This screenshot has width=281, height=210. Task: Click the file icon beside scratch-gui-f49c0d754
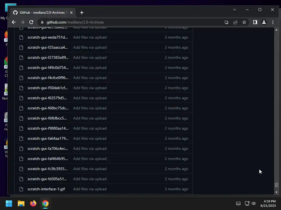(x=21, y=68)
